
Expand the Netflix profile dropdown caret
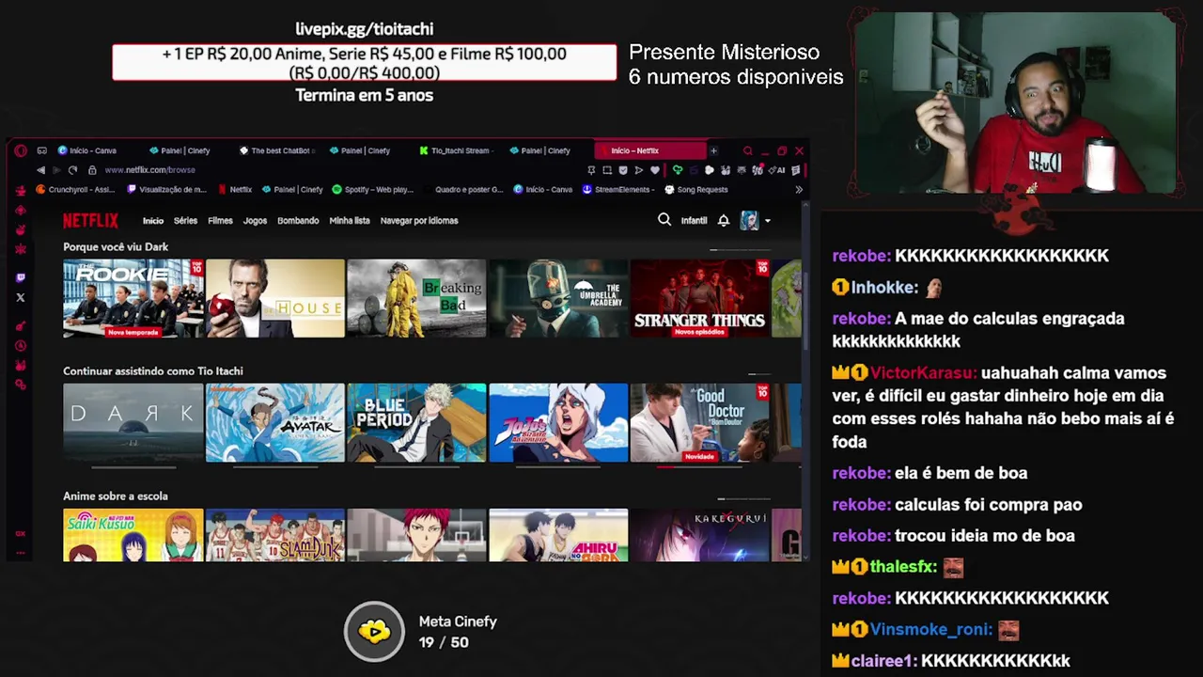767,221
